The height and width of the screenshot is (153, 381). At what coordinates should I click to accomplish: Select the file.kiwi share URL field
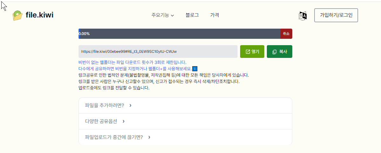[158, 52]
